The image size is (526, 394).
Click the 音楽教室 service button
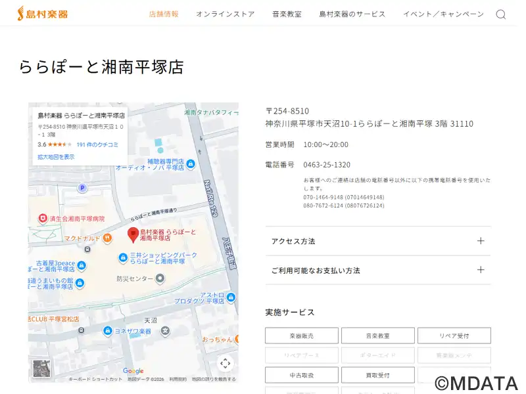click(377, 336)
